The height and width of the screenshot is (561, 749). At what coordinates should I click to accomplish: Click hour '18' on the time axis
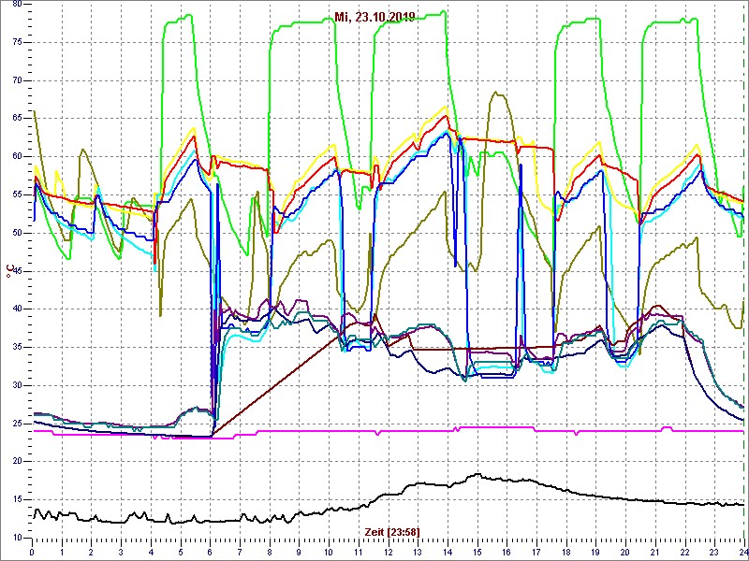pyautogui.click(x=566, y=553)
